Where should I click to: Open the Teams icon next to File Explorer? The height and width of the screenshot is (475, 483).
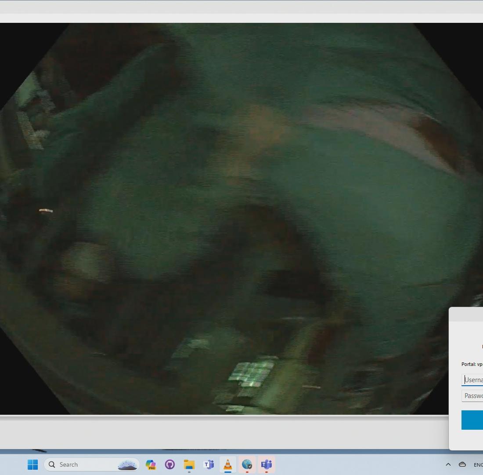click(x=209, y=464)
